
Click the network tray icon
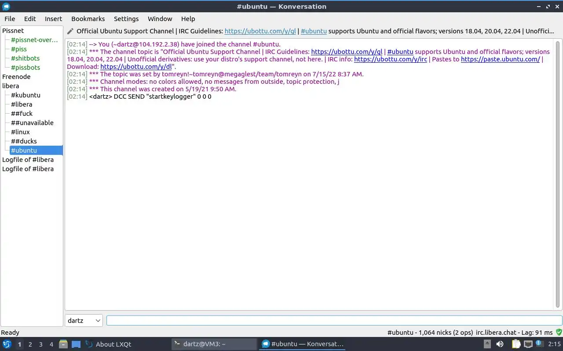click(528, 344)
